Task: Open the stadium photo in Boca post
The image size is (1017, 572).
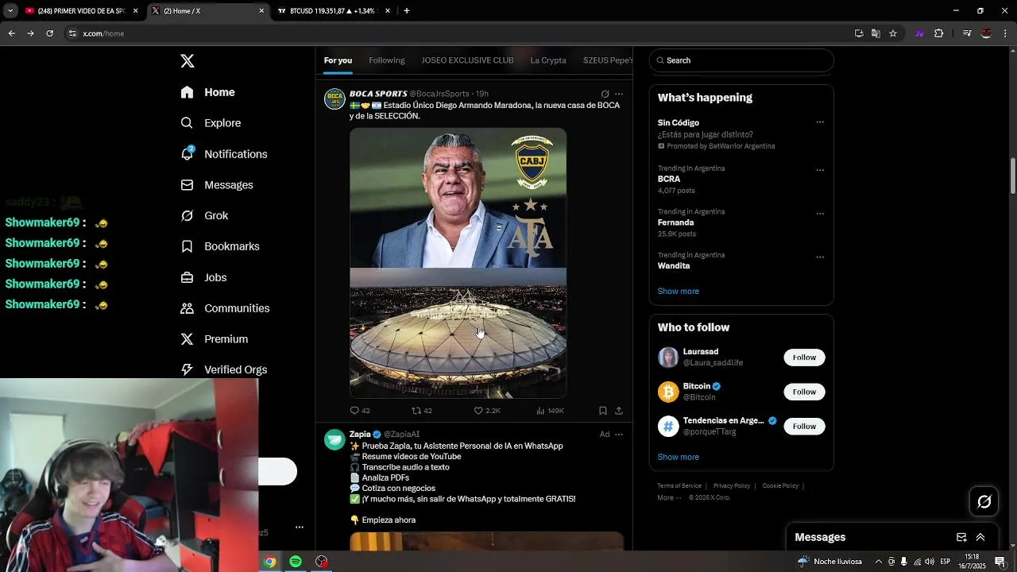Action: (458, 334)
